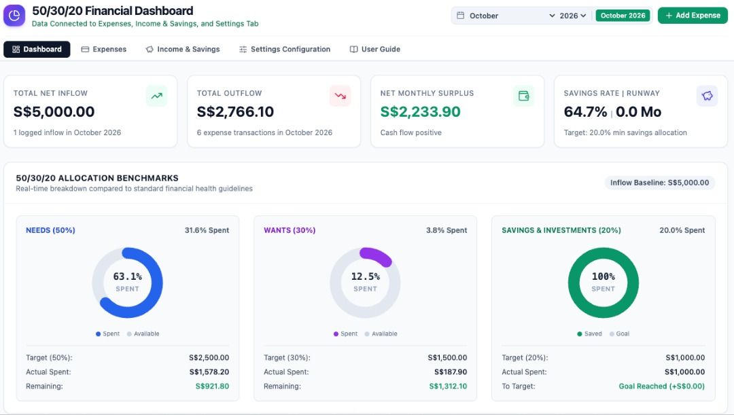
Task: Click the downward trend icon on Total Outflow
Action: (340, 96)
